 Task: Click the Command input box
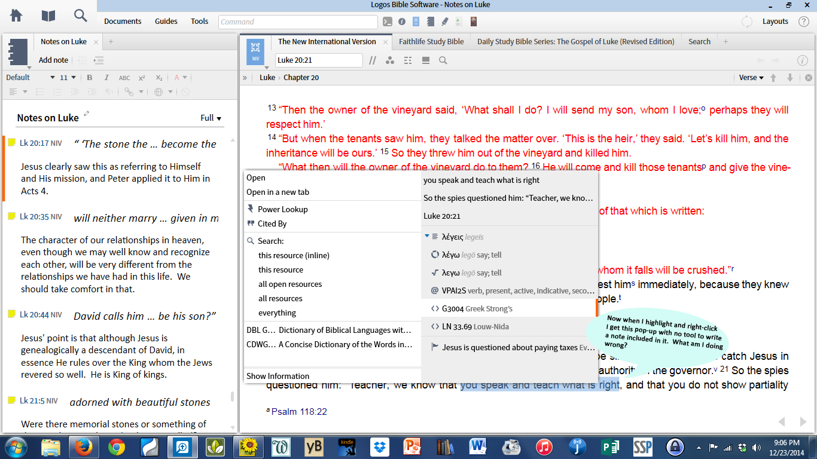(298, 22)
